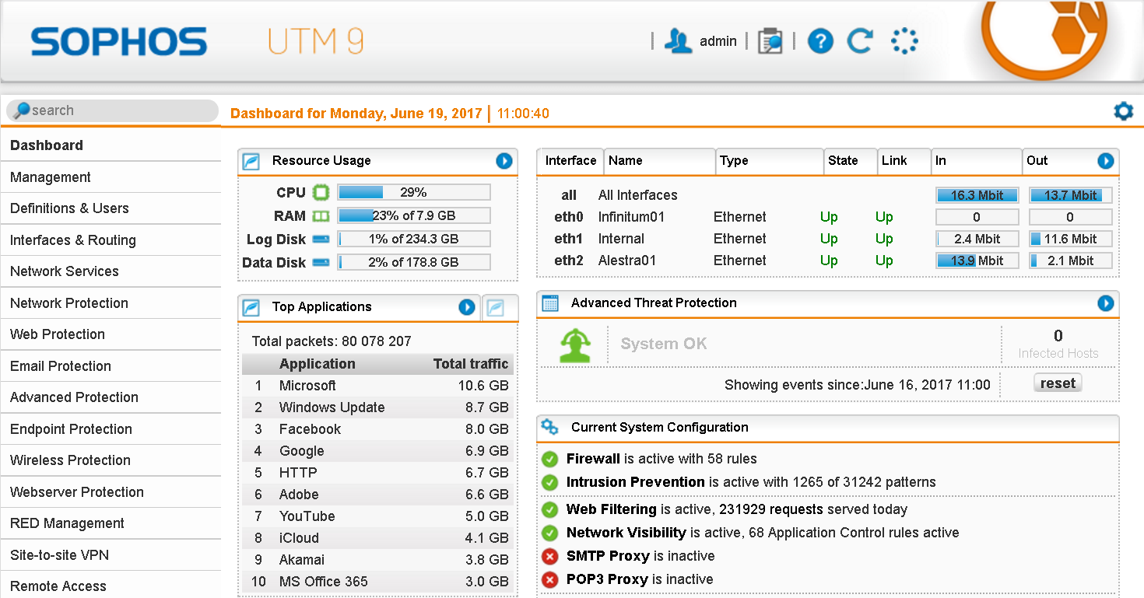Click the reload refresh icon
1144x598 pixels.
click(860, 40)
